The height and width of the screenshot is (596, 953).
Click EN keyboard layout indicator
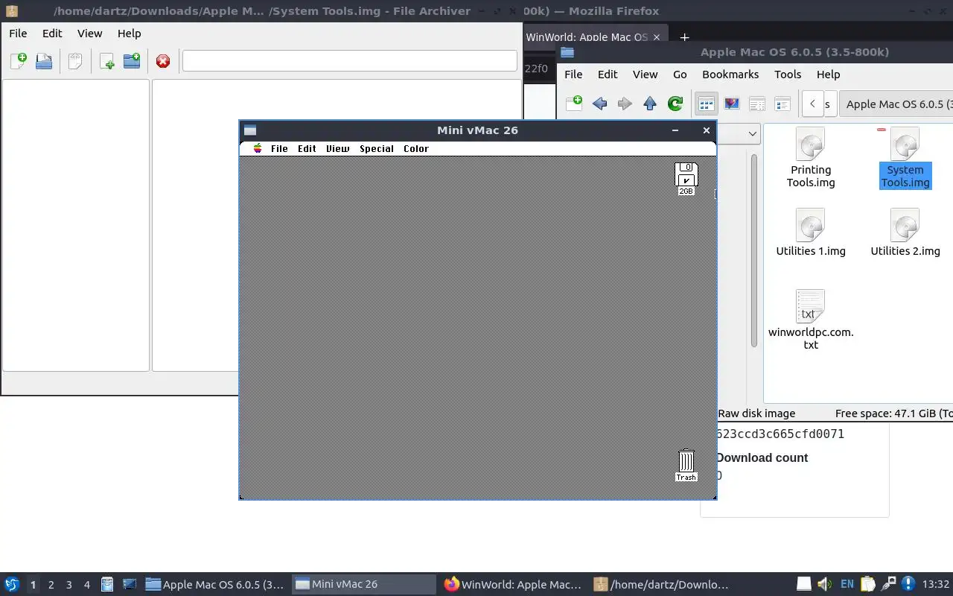(x=847, y=584)
